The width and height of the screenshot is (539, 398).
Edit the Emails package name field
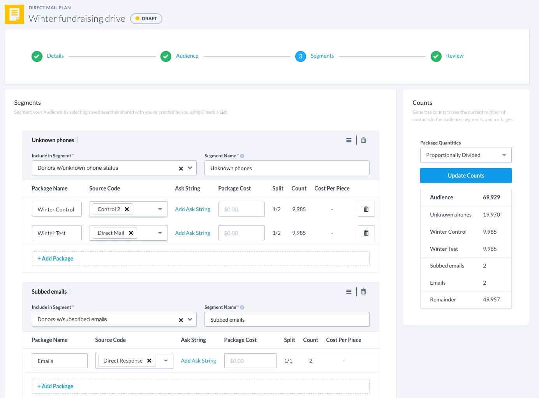pyautogui.click(x=60, y=361)
